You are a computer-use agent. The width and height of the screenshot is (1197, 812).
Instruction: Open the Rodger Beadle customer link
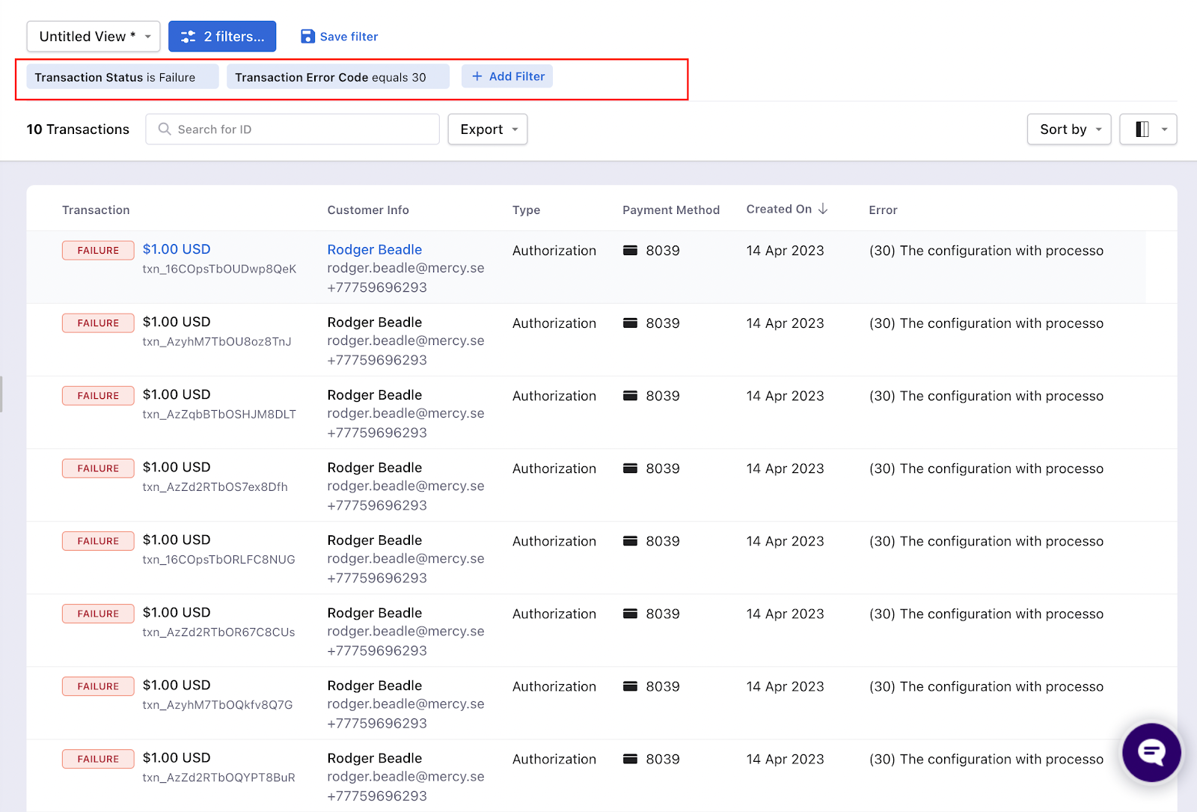coord(374,249)
